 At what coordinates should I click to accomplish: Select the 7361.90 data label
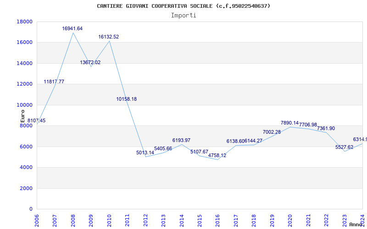(326, 128)
